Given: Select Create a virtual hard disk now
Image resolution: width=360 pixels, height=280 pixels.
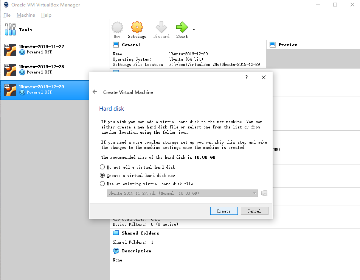Looking at the screenshot, I should click(x=137, y=175).
